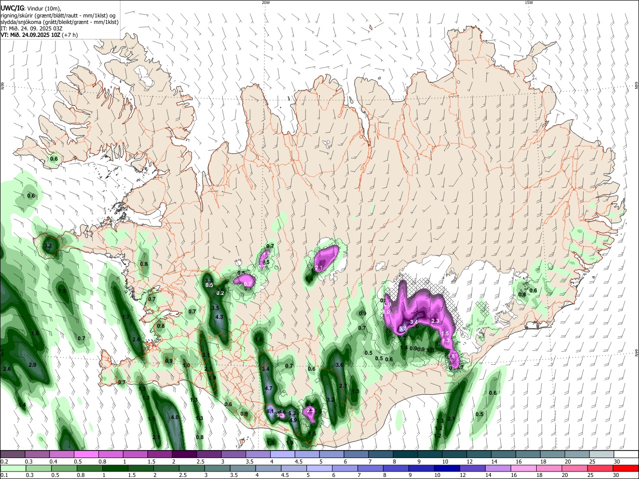Click the top-row legend label '0.2'
Screen dimensions: 639x479
coord(4,462)
